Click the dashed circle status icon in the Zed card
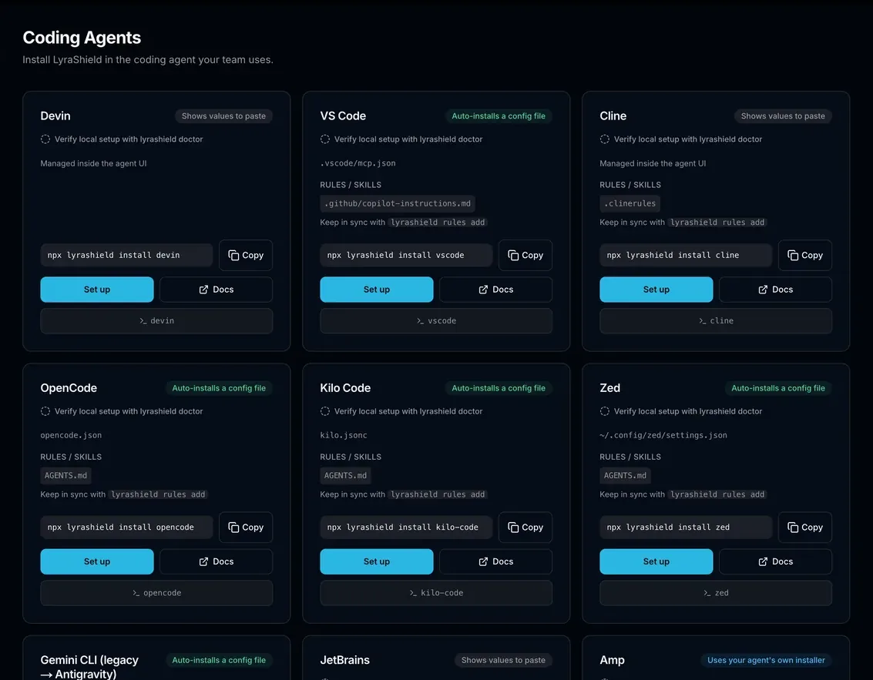The image size is (873, 680). (605, 411)
